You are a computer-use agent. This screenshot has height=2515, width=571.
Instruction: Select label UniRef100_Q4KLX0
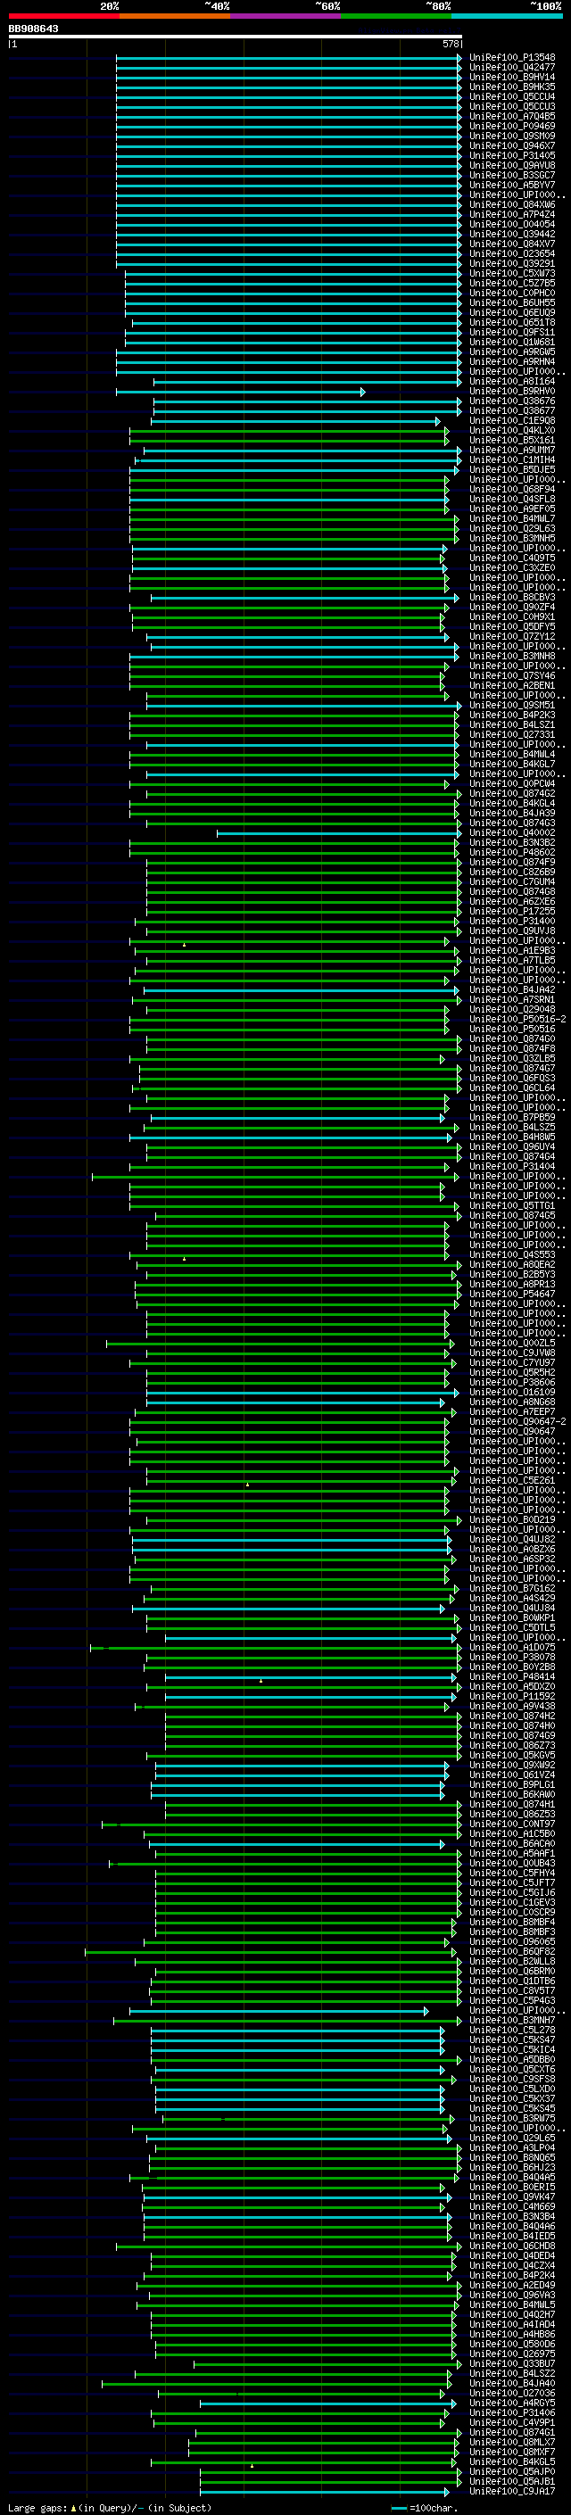(x=512, y=431)
